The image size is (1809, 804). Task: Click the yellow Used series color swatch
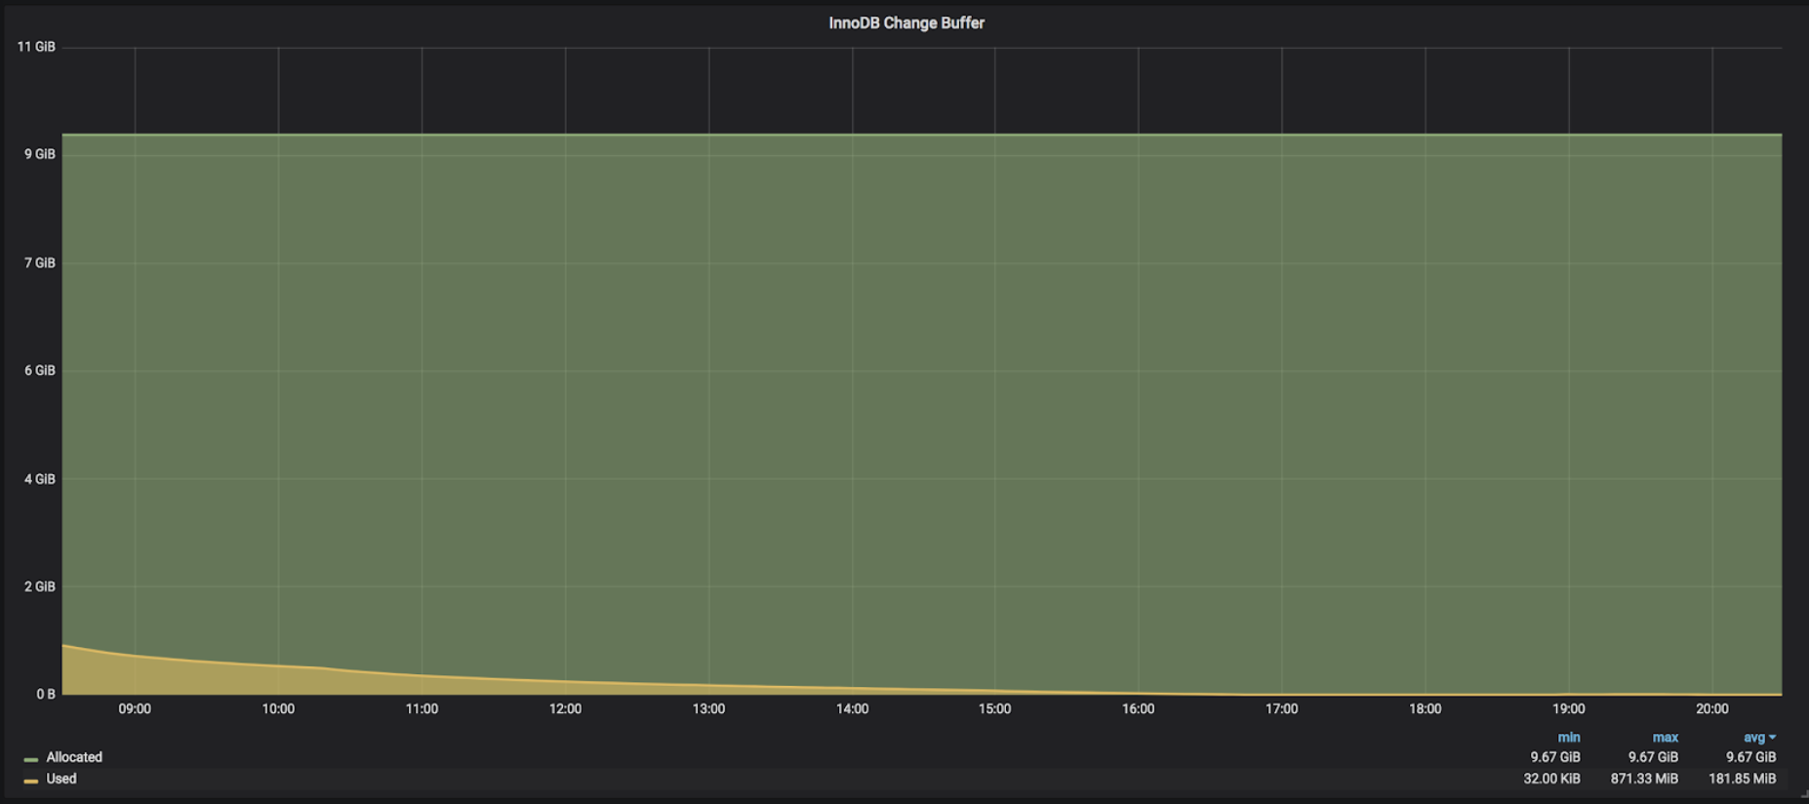31,781
